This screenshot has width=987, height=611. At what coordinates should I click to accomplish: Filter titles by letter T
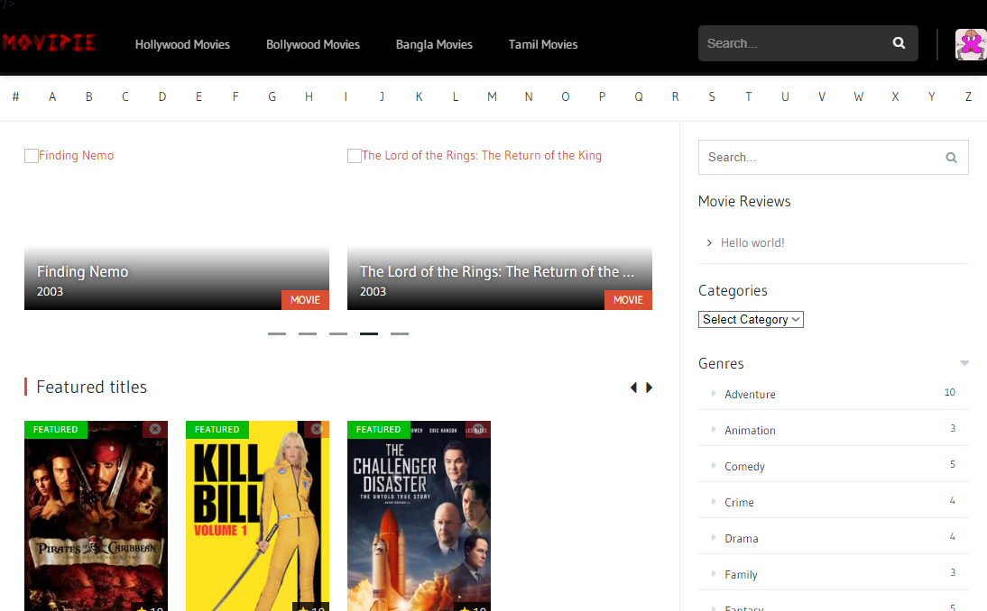coord(749,96)
